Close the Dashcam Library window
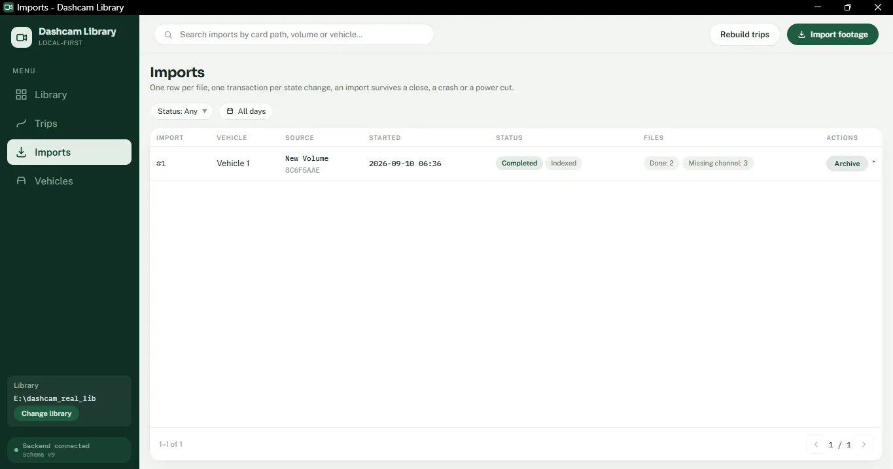The width and height of the screenshot is (893, 469). pyautogui.click(x=878, y=7)
